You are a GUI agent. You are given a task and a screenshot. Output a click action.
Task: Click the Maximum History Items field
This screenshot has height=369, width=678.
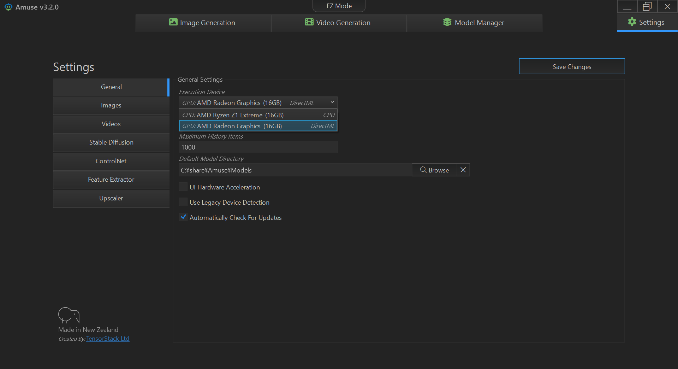[258, 147]
